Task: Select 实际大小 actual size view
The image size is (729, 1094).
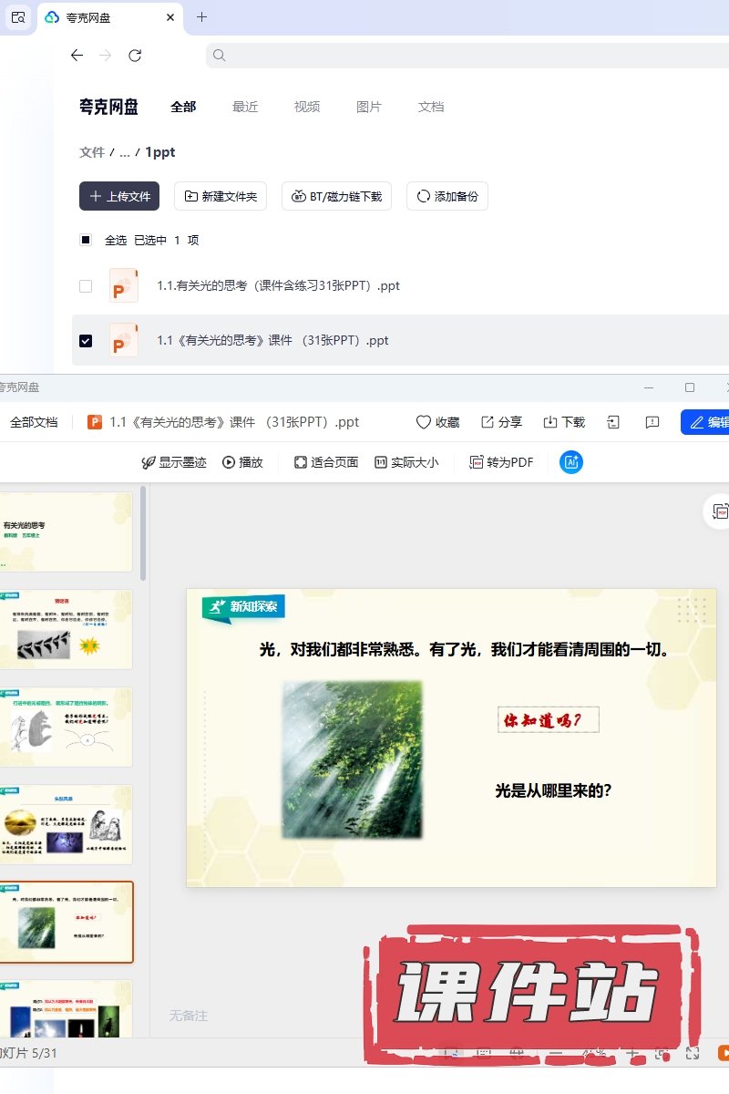Action: (x=381, y=462)
